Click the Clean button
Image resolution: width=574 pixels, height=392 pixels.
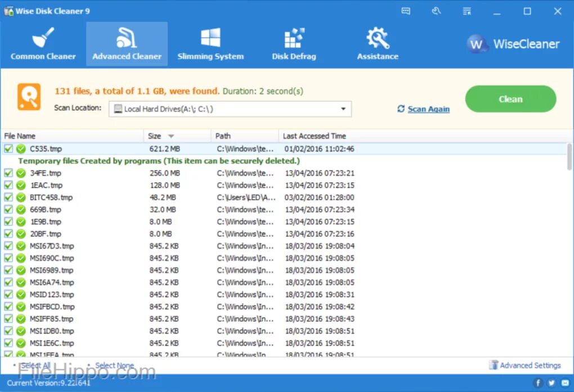tap(510, 99)
